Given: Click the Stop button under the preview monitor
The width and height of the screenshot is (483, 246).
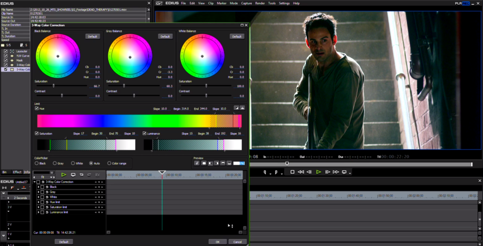Looking at the screenshot, I should point(293,172).
